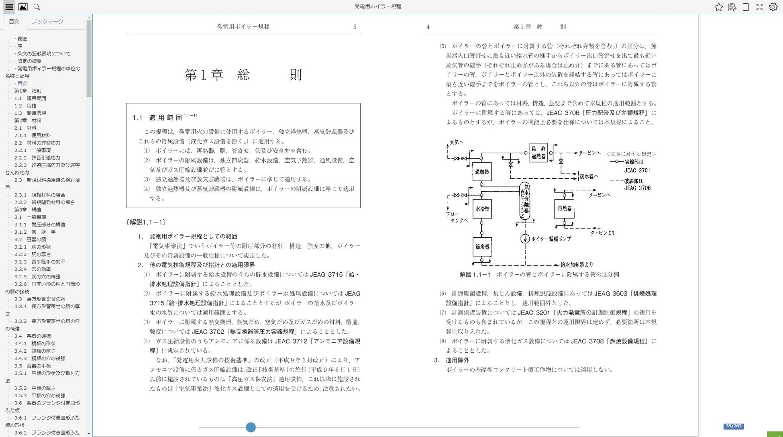Select 3.5.2 平板の厚さ entry
Screen dimensions: 783x437
pos(35,388)
